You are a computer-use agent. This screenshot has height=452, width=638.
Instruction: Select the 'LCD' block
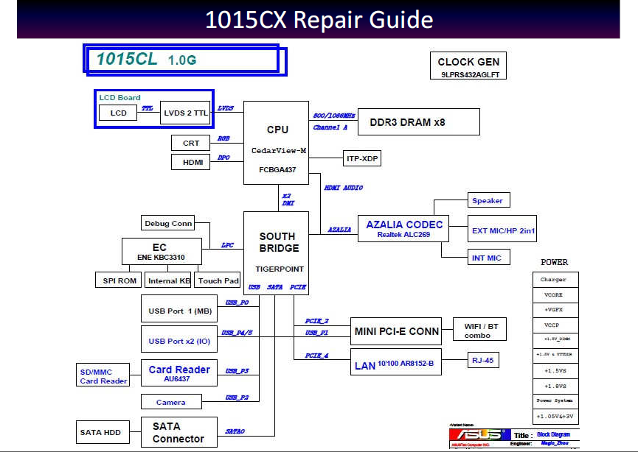118,113
